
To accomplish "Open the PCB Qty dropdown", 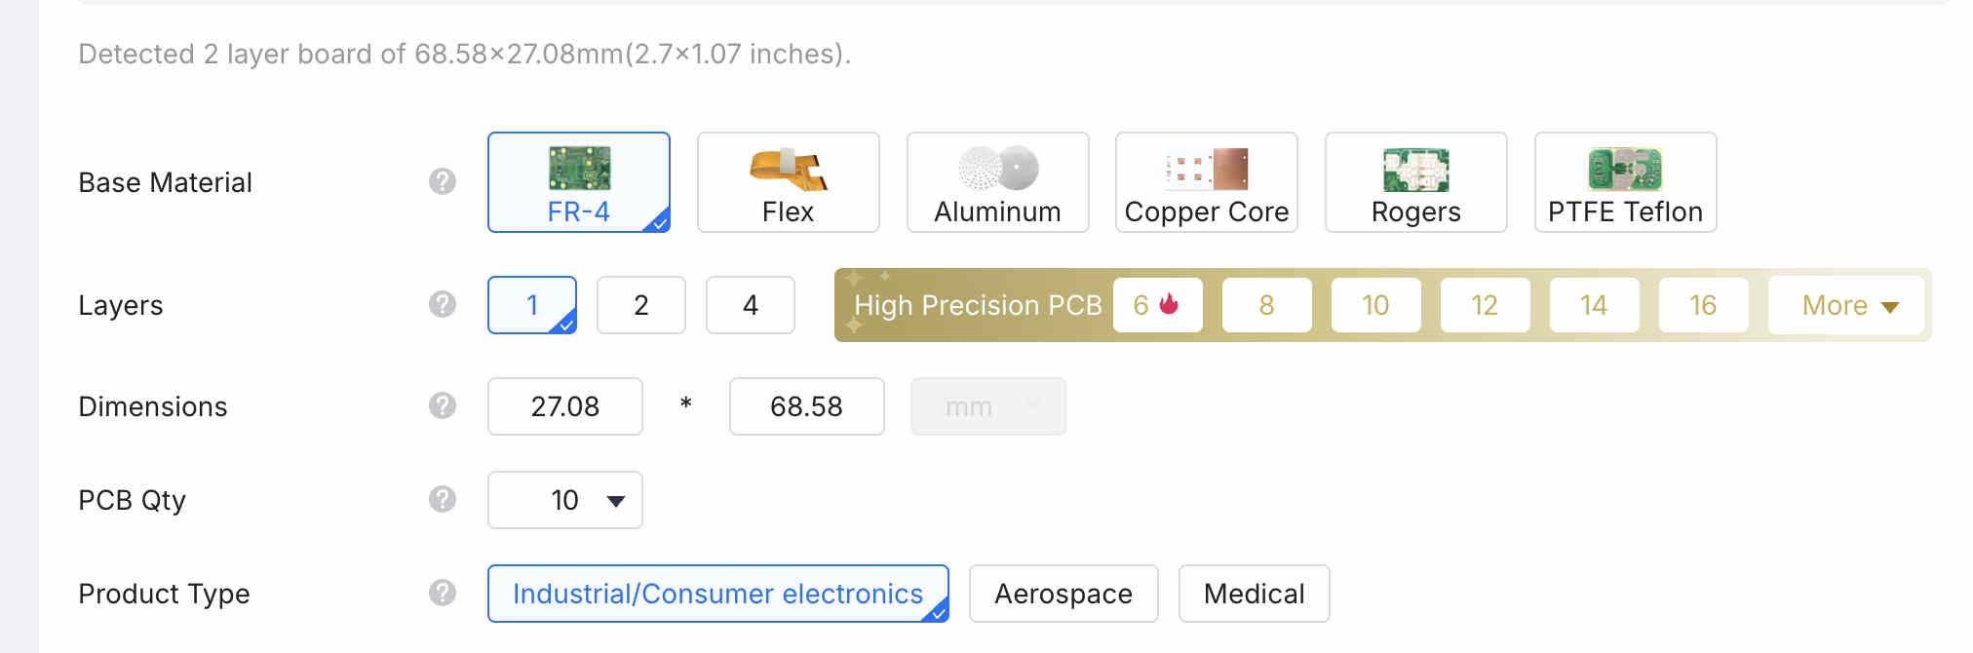I will point(565,500).
